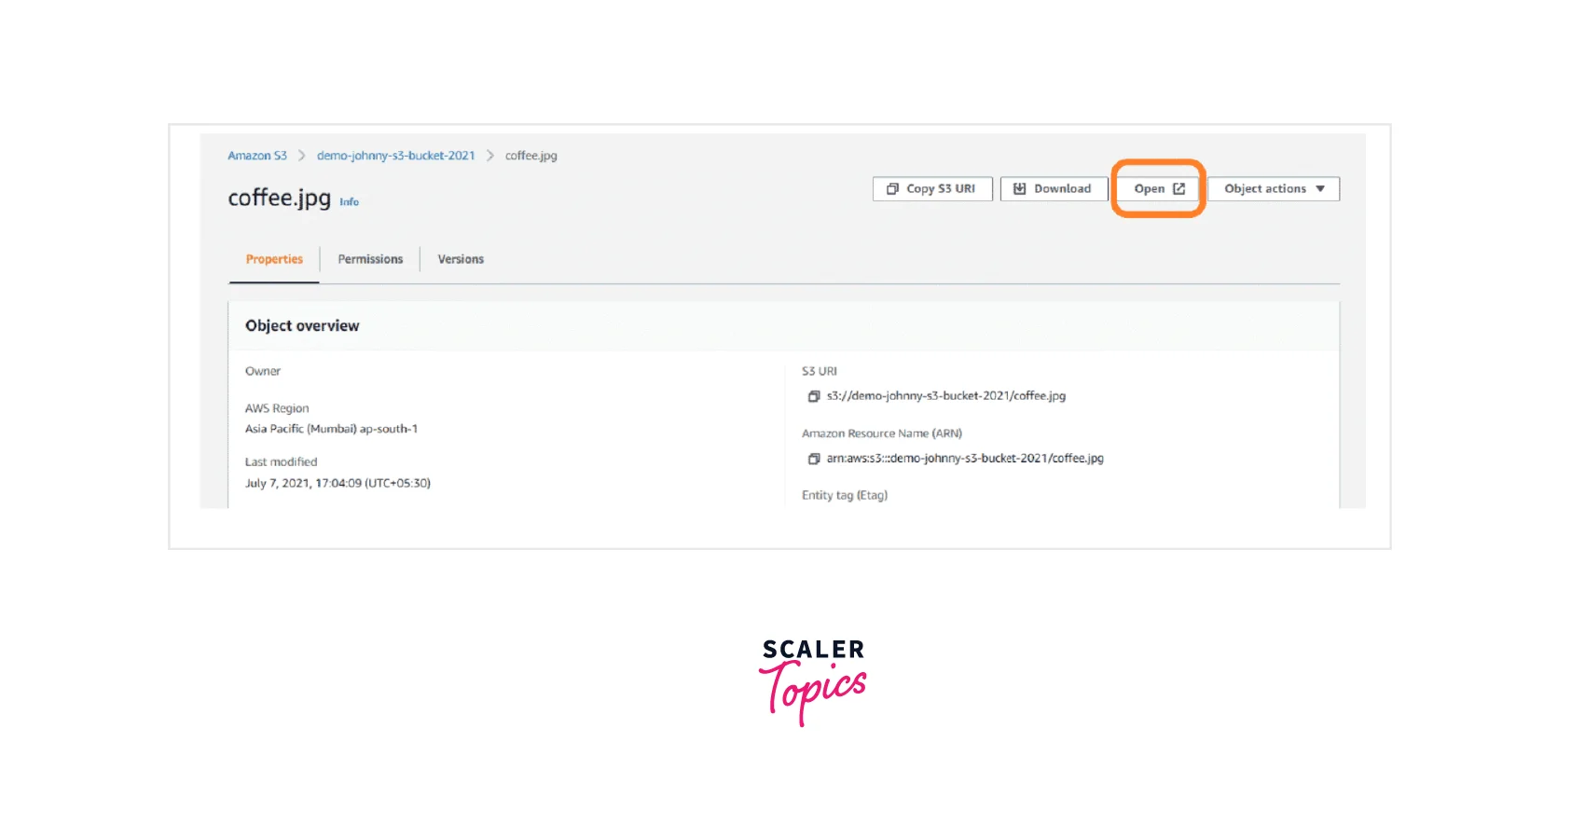Image resolution: width=1585 pixels, height=838 pixels.
Task: Select the Properties tab
Action: coord(274,259)
